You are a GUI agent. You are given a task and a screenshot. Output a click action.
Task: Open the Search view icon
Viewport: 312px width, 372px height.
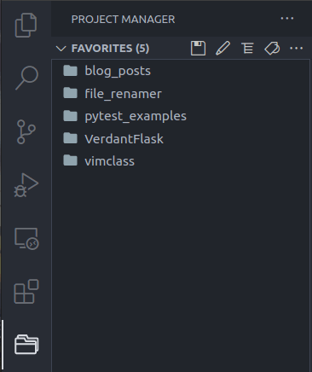coord(26,78)
